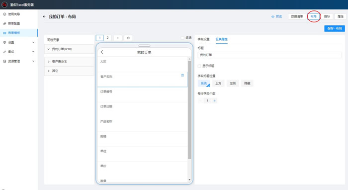Delete the page with the trash button
This screenshot has height=190, width=348.
[128, 38]
